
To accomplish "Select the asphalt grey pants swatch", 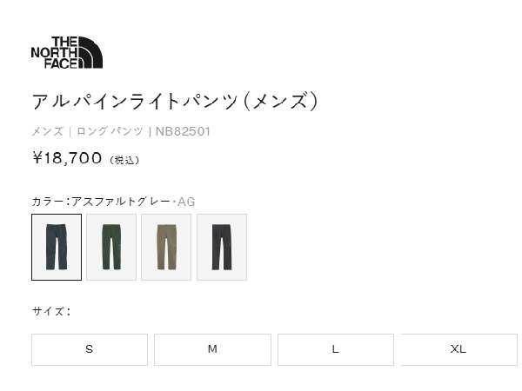I will [x=57, y=247].
